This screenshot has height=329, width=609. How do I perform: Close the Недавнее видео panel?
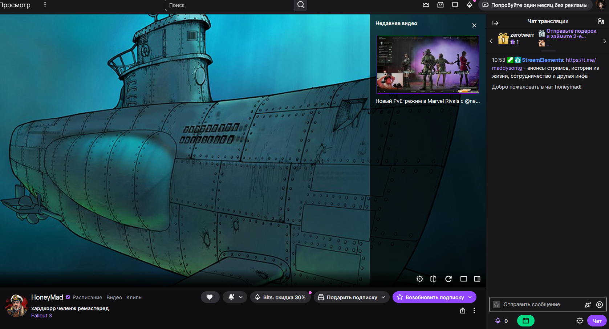(474, 25)
